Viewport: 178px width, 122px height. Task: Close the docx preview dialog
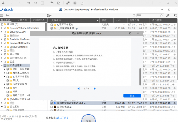point(138,33)
